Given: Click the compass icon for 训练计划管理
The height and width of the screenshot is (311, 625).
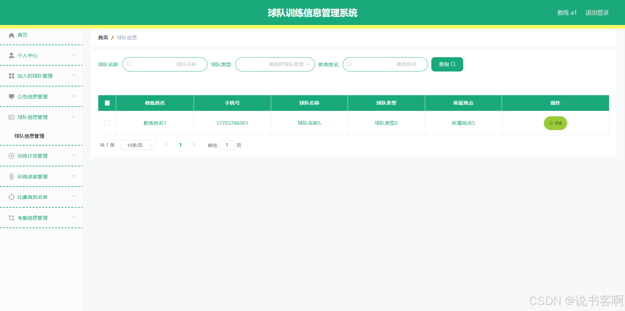Looking at the screenshot, I should [11, 156].
